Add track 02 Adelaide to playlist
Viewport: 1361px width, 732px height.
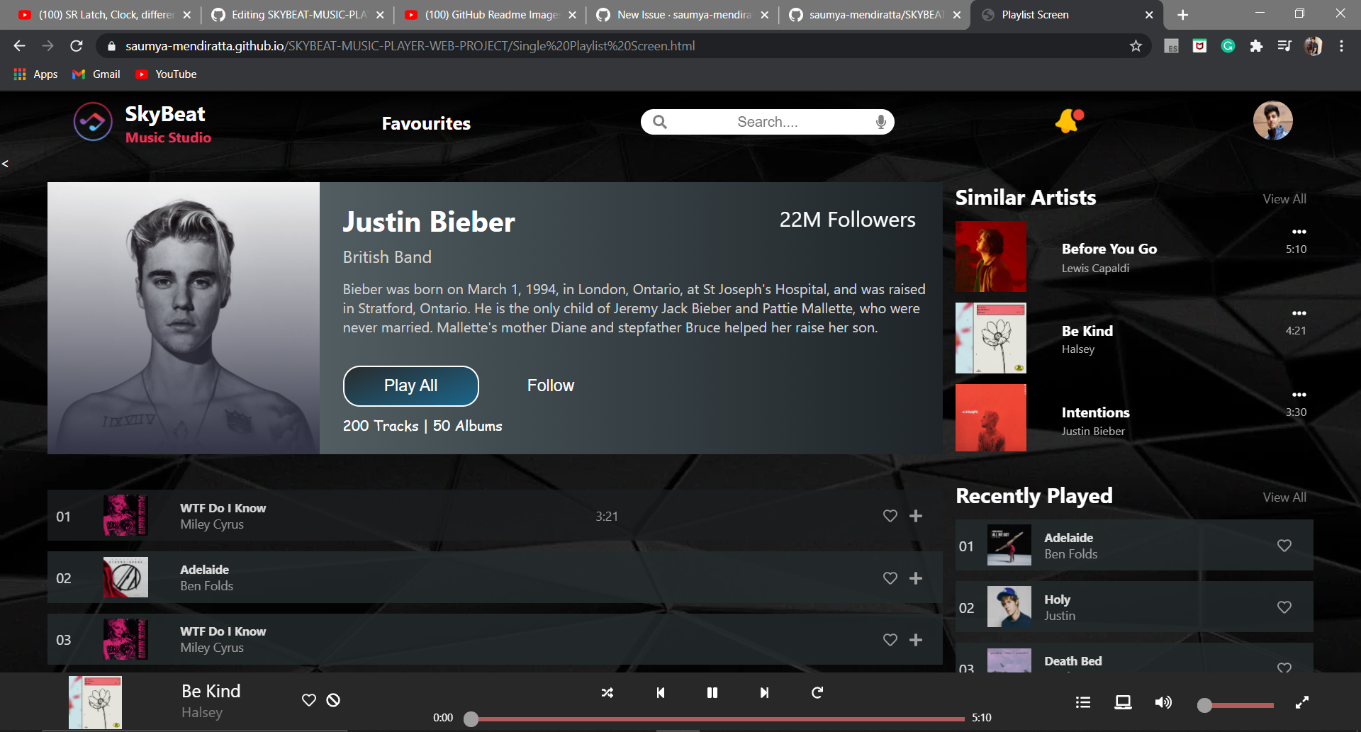click(916, 578)
